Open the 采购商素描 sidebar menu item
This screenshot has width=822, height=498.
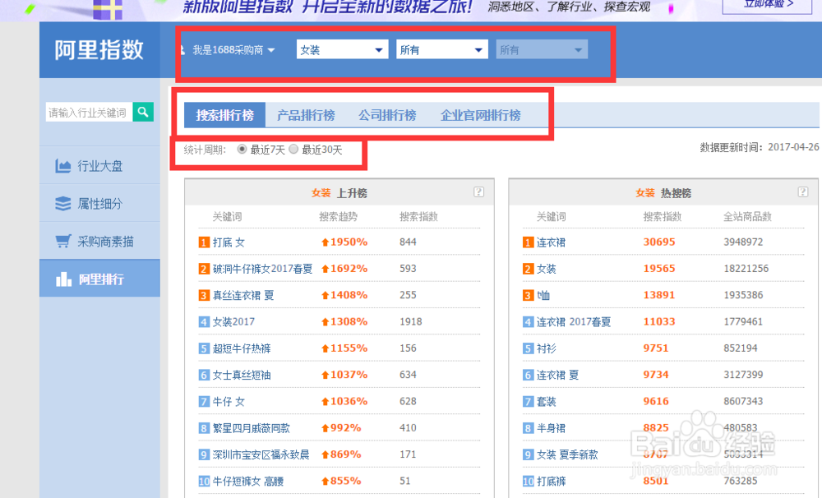point(99,241)
